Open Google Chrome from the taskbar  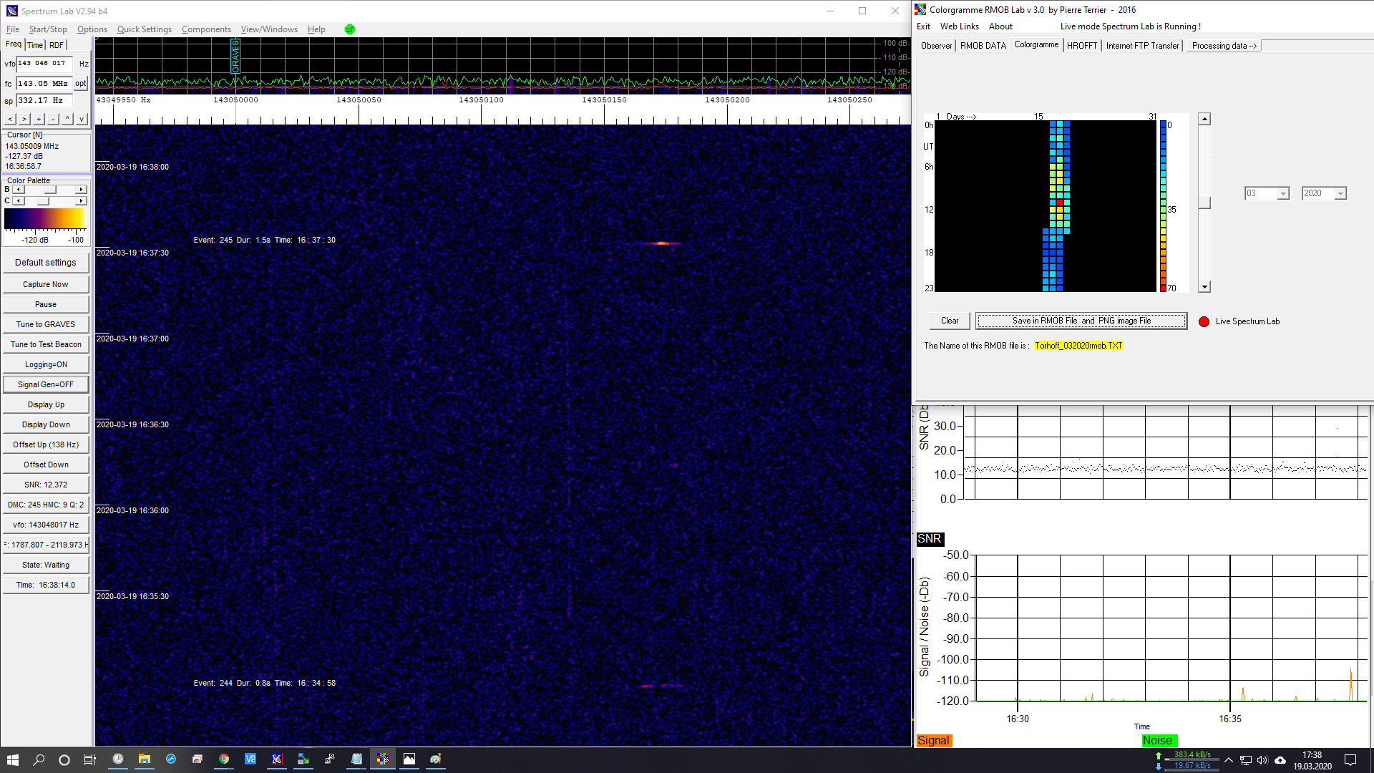pyautogui.click(x=224, y=759)
